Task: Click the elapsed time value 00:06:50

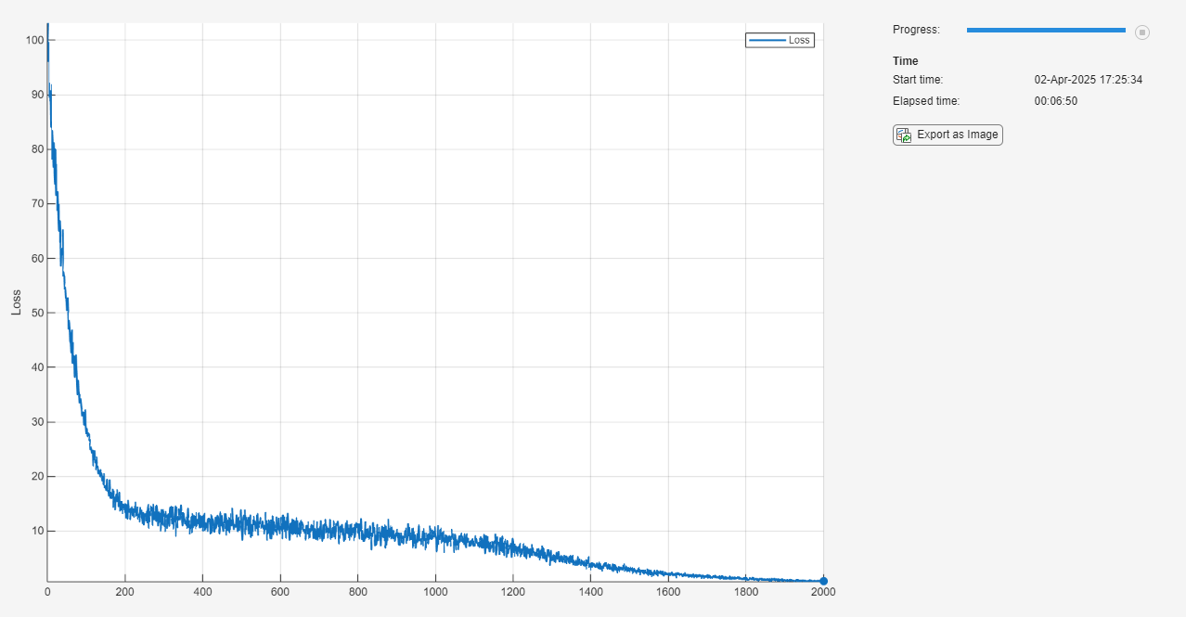Action: (x=1055, y=101)
